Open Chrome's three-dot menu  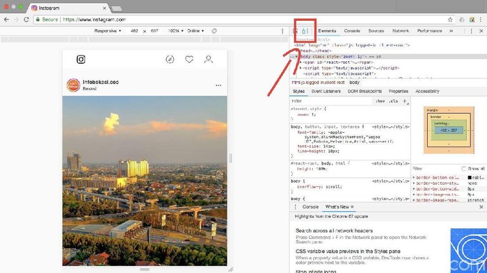pos(481,19)
